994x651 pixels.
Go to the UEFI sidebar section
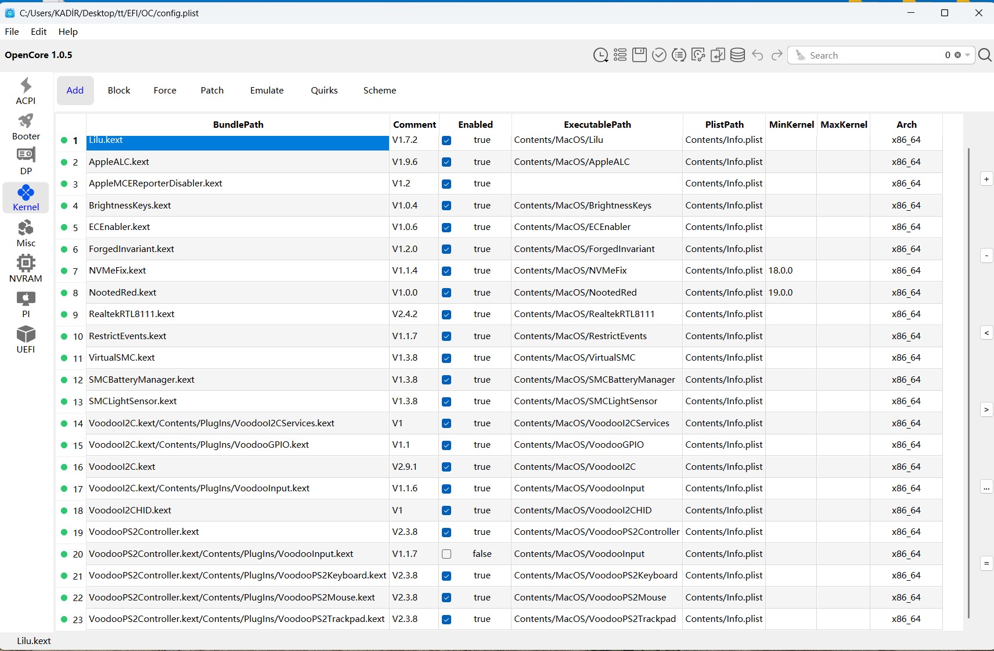(x=26, y=340)
